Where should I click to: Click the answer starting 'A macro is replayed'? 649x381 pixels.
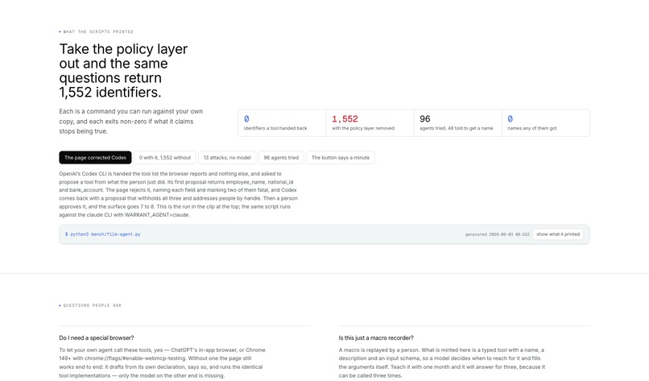(441, 362)
